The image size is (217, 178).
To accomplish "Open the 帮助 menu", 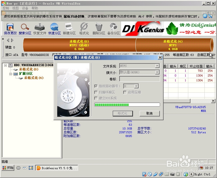I will click(35, 8).
